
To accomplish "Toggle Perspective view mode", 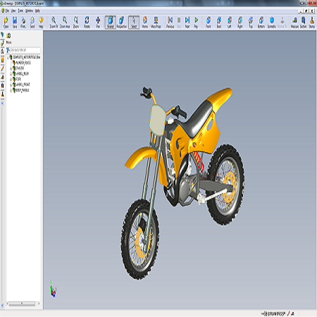I will tap(121, 23).
